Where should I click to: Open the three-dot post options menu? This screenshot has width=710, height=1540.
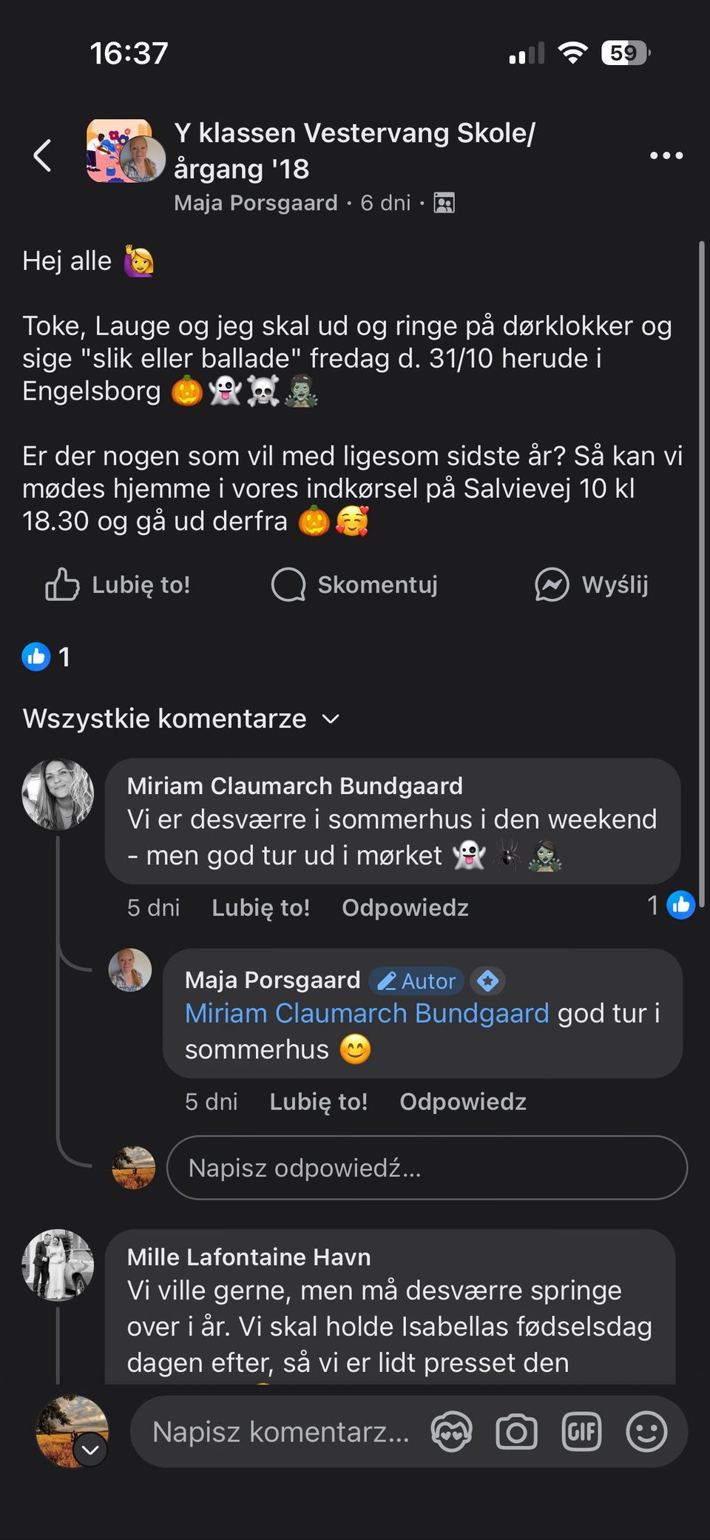[x=666, y=155]
